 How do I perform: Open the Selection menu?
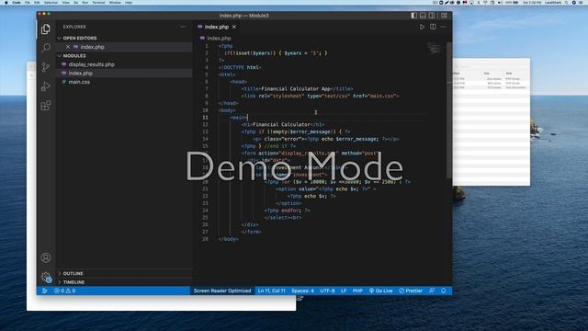[51, 2]
